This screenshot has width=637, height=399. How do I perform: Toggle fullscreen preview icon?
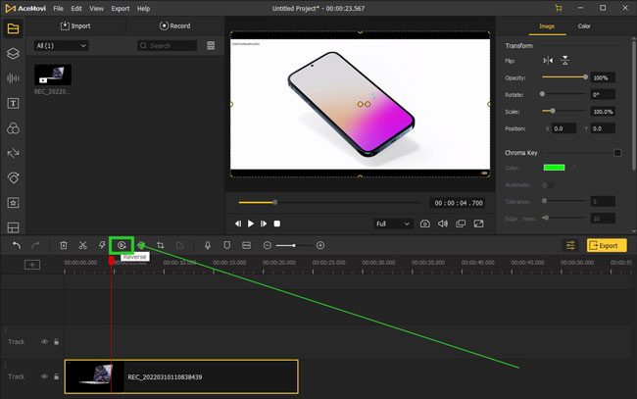point(479,224)
